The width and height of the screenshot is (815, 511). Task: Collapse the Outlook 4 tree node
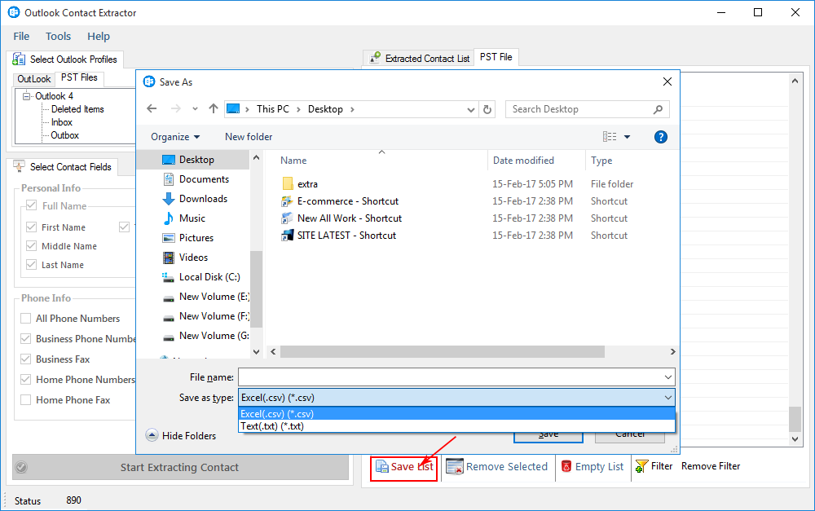point(26,96)
